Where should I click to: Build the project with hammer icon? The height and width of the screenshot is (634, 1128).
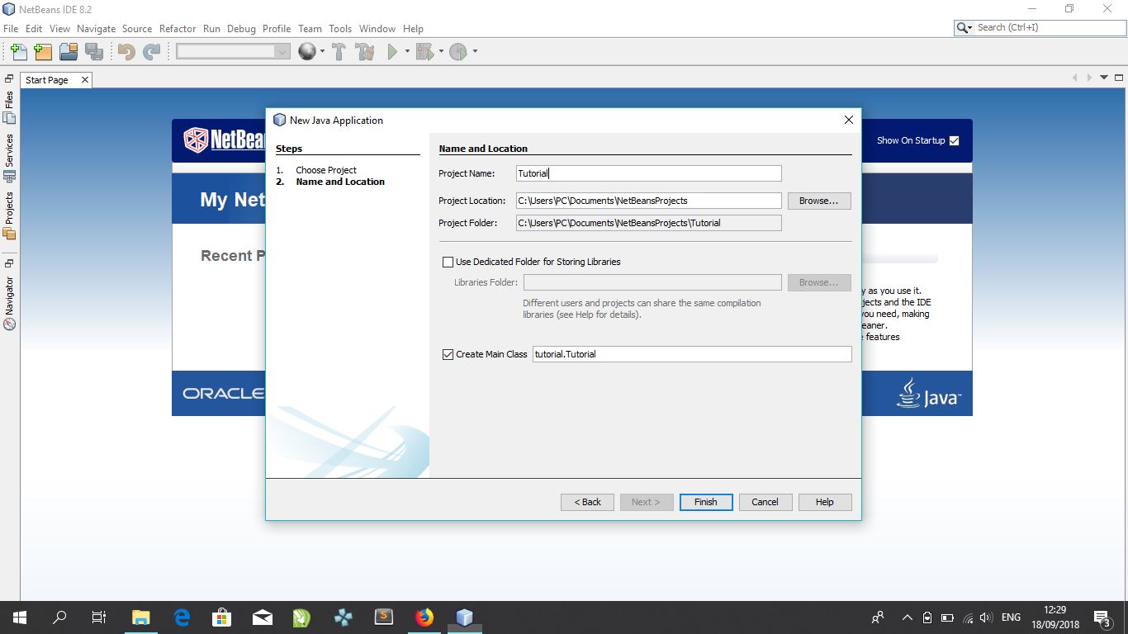click(x=339, y=51)
